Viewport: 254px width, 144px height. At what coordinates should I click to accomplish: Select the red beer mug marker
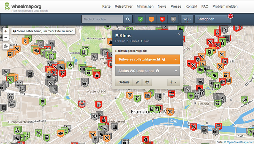coord(98,105)
